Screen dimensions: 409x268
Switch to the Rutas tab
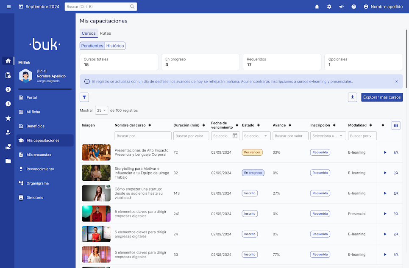coord(106,33)
